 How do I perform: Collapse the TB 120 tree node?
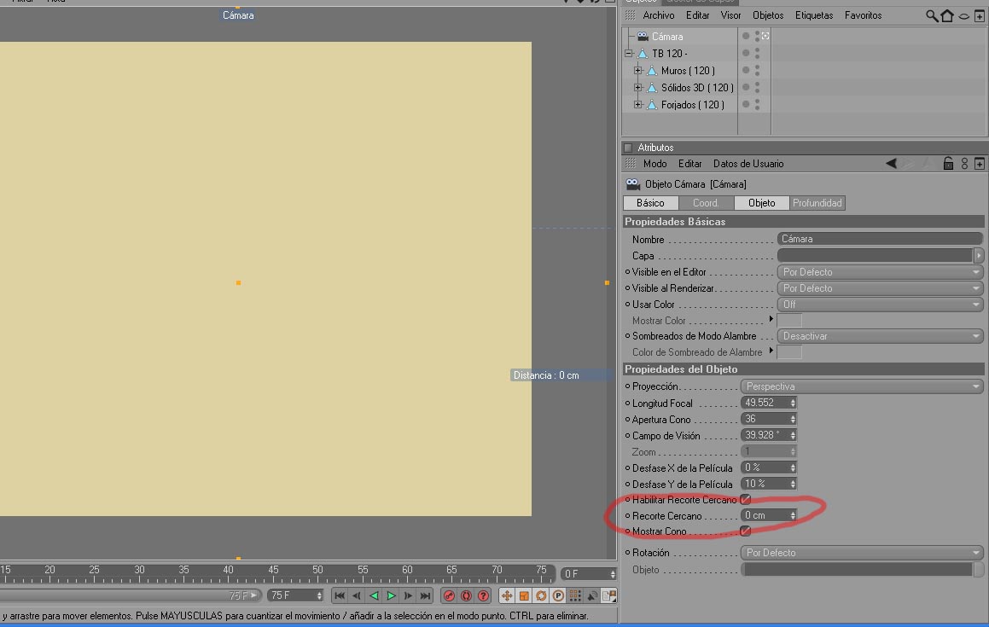tap(629, 54)
